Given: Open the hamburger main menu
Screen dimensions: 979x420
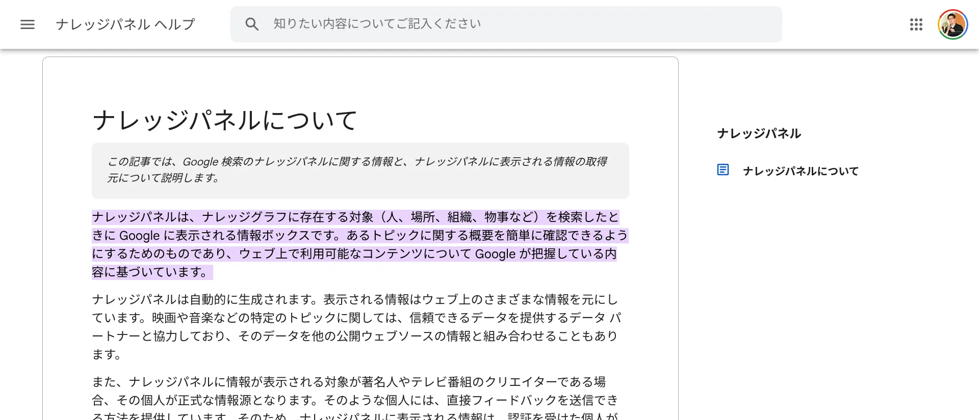Looking at the screenshot, I should pyautogui.click(x=28, y=24).
